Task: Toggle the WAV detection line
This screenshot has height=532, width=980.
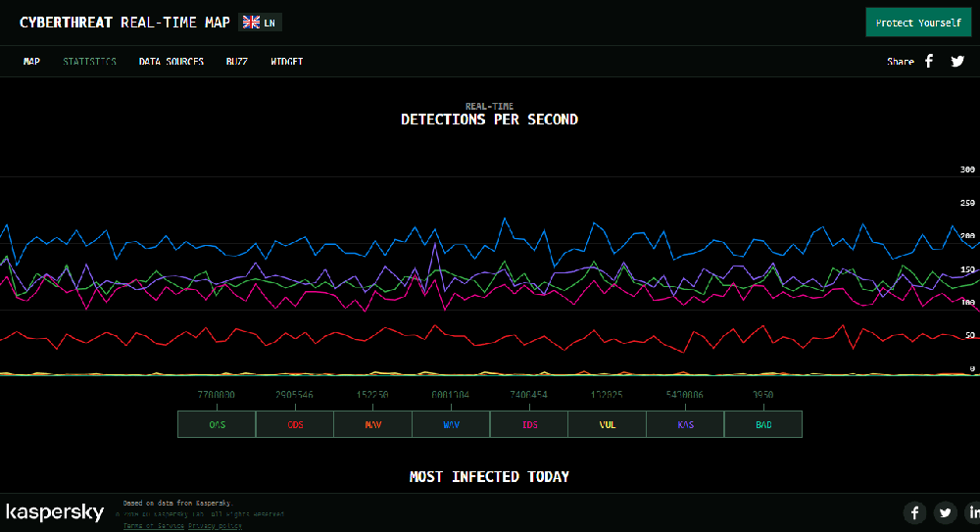Action: [451, 424]
